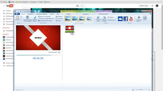This screenshot has width=163, height=91.
Task: Expand the AutoMovie themes gallery arrow
Action: coord(93,20)
